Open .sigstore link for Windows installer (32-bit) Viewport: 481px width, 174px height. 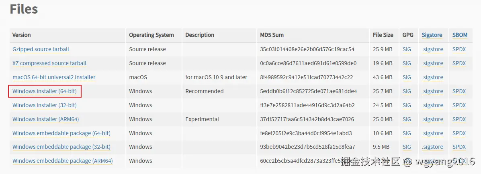pyautogui.click(x=432, y=105)
